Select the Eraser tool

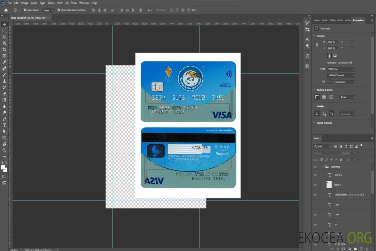coord(4,94)
